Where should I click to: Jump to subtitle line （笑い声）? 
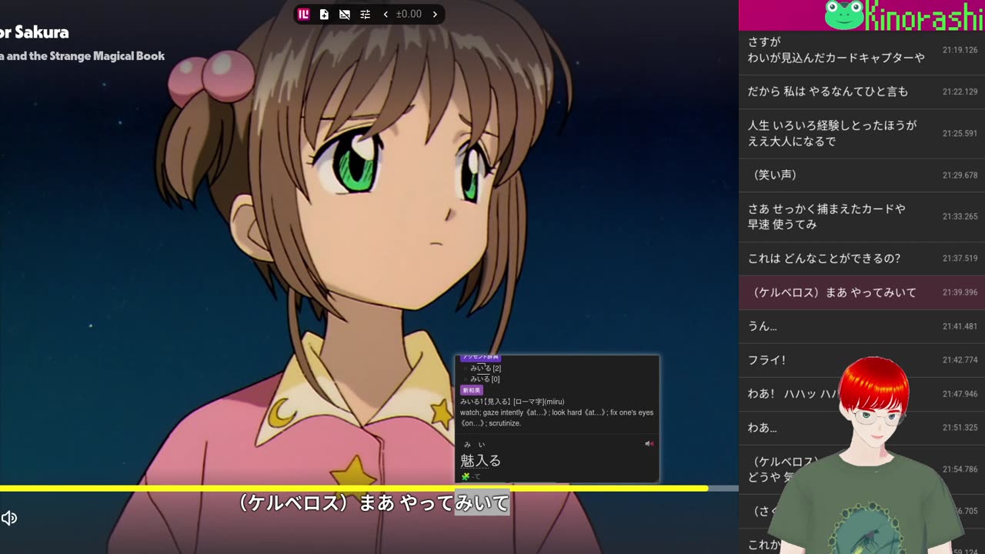(862, 175)
